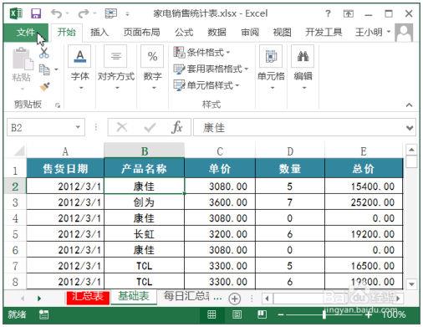Select the 每日汇总 sheet tab

186,296
